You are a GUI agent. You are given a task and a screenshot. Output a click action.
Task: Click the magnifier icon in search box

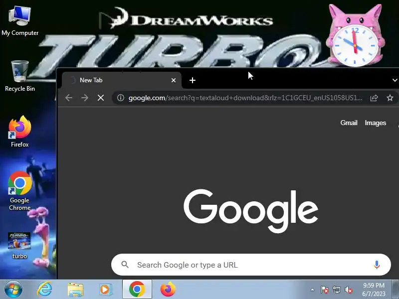125,265
